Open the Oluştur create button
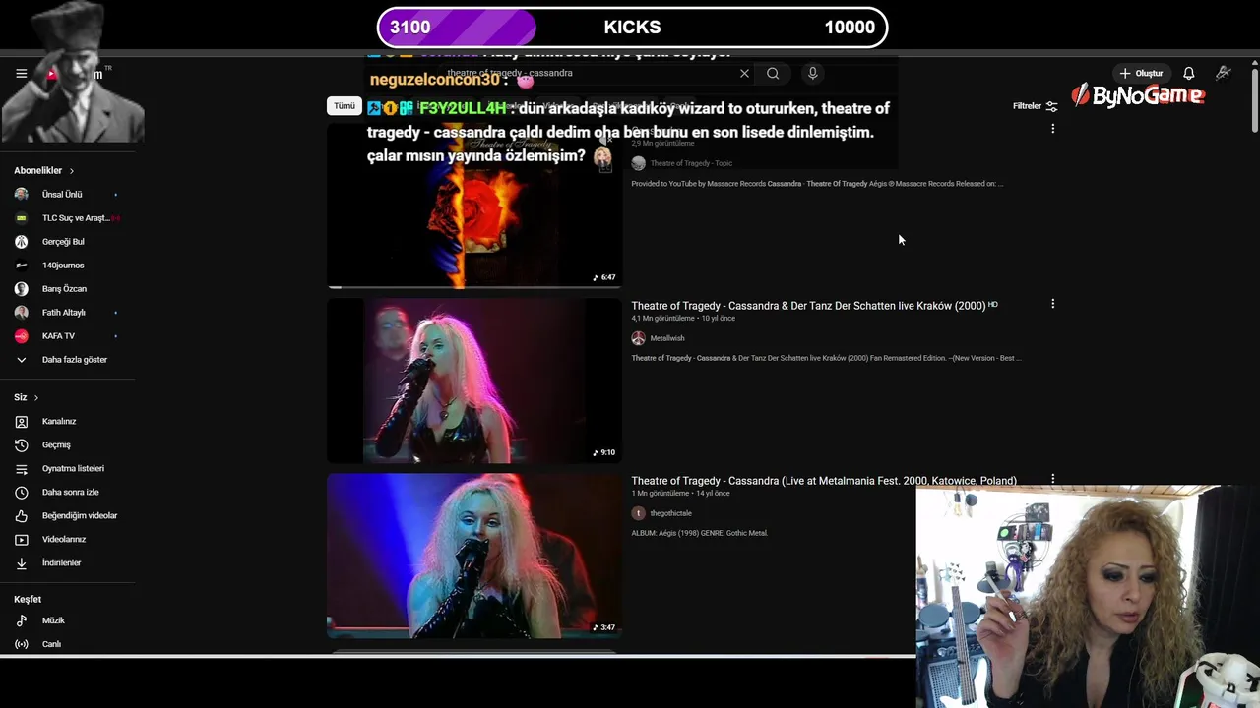 pyautogui.click(x=1141, y=73)
